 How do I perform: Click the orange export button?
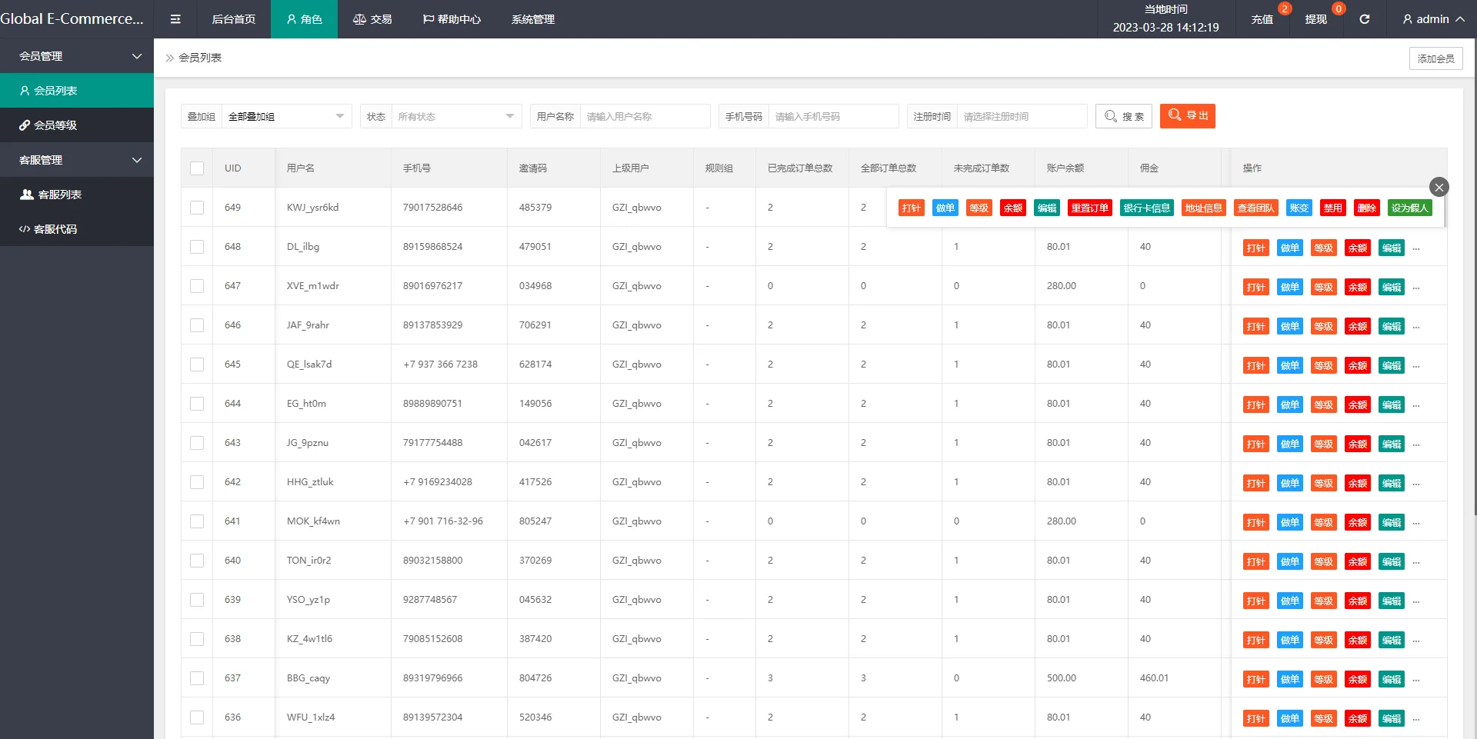click(x=1187, y=115)
